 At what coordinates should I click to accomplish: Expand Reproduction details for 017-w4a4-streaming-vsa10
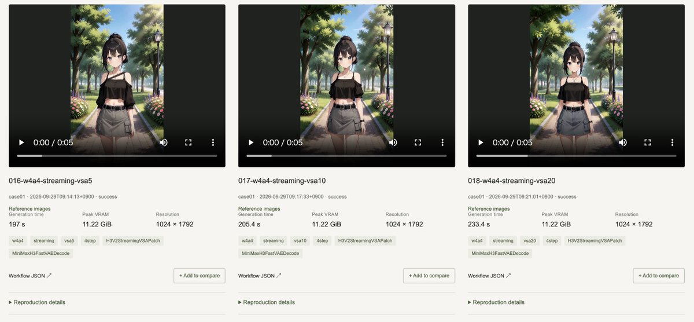pos(267,302)
